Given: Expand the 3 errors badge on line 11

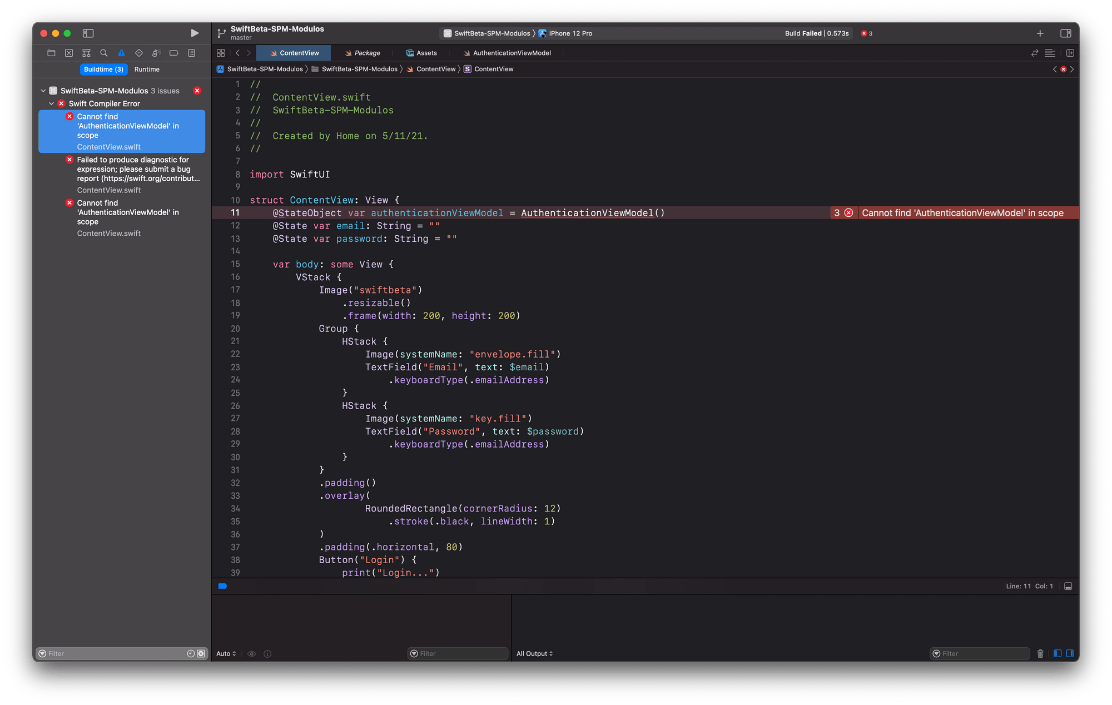Looking at the screenshot, I should [x=843, y=213].
